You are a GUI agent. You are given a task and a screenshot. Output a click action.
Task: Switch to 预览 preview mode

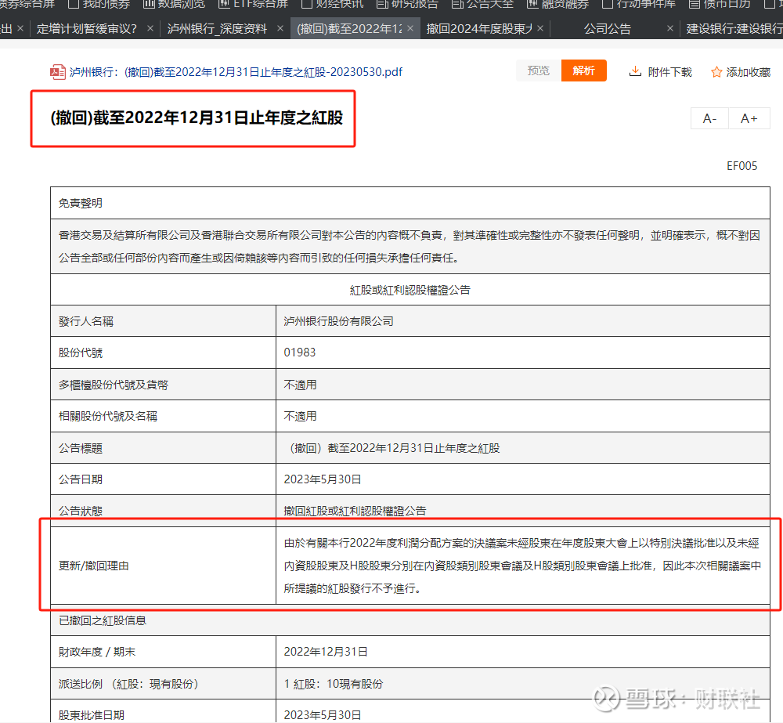pyautogui.click(x=539, y=70)
